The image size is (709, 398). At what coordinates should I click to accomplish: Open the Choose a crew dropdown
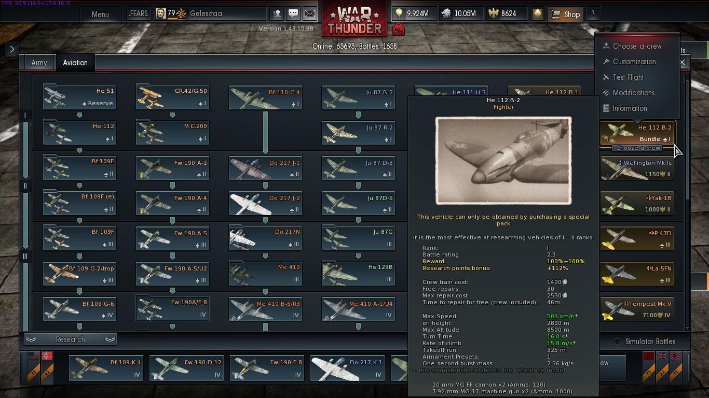pyautogui.click(x=637, y=148)
